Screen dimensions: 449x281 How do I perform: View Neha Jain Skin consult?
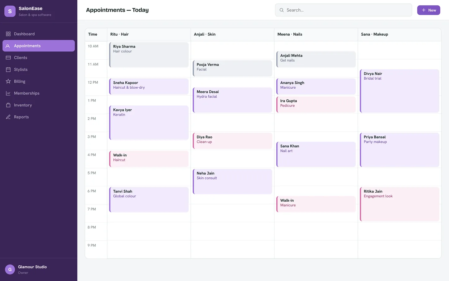point(233,182)
